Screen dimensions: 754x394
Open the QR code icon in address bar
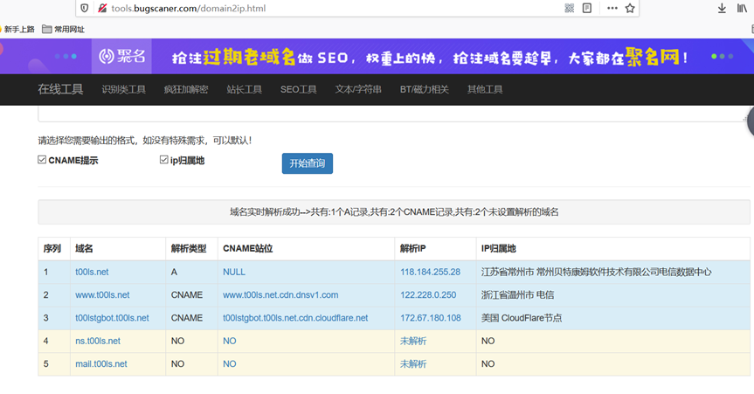(569, 9)
